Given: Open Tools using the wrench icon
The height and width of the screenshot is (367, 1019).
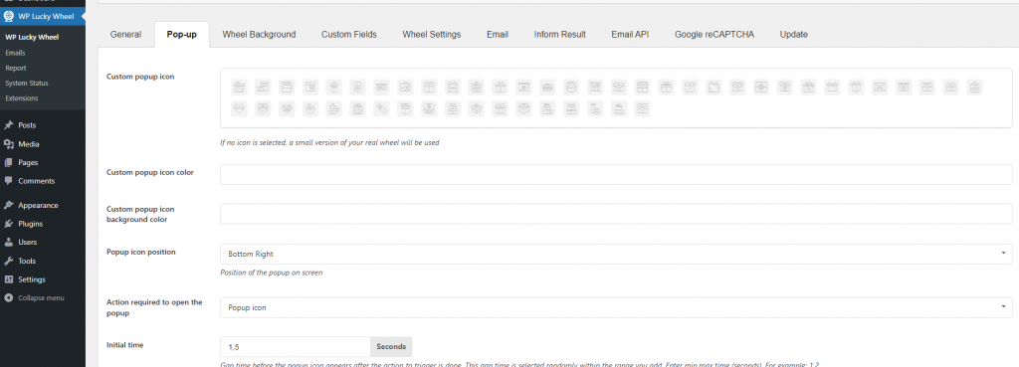Looking at the screenshot, I should coord(8,261).
